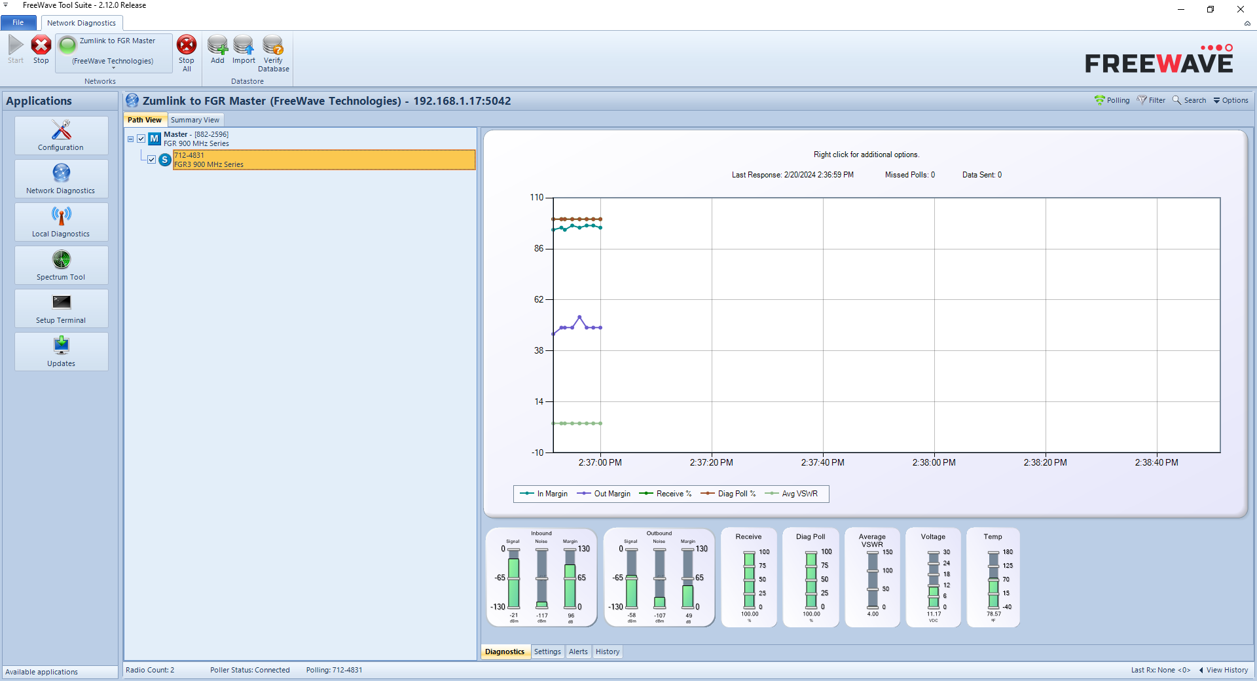Click the Missed Polls: 0 text
The width and height of the screenshot is (1257, 681).
tap(910, 175)
